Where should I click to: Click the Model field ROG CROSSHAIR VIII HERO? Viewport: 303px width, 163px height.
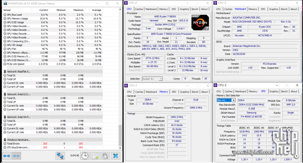(x=252, y=22)
